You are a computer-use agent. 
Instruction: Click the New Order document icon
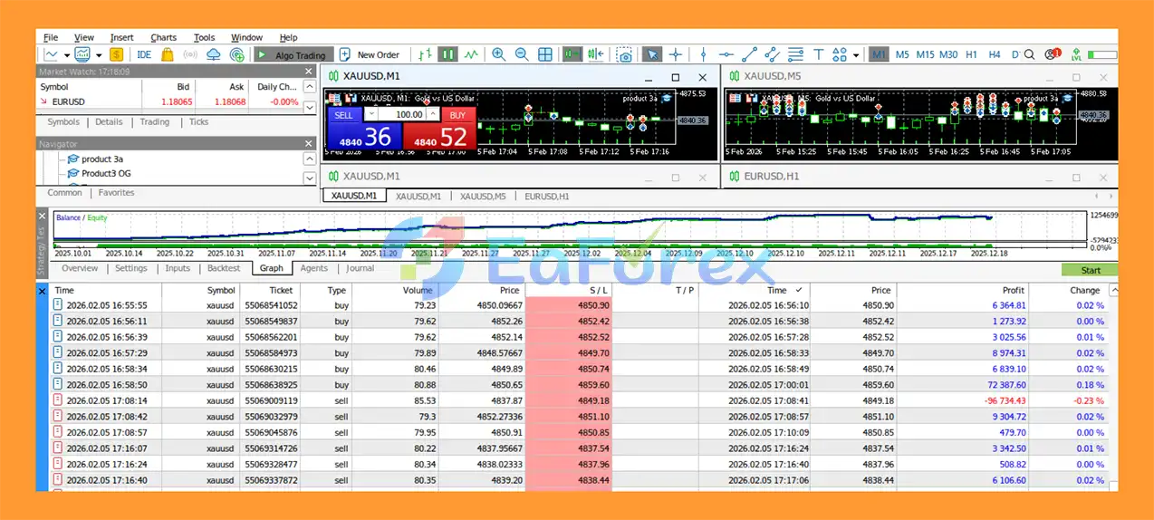pyautogui.click(x=344, y=54)
